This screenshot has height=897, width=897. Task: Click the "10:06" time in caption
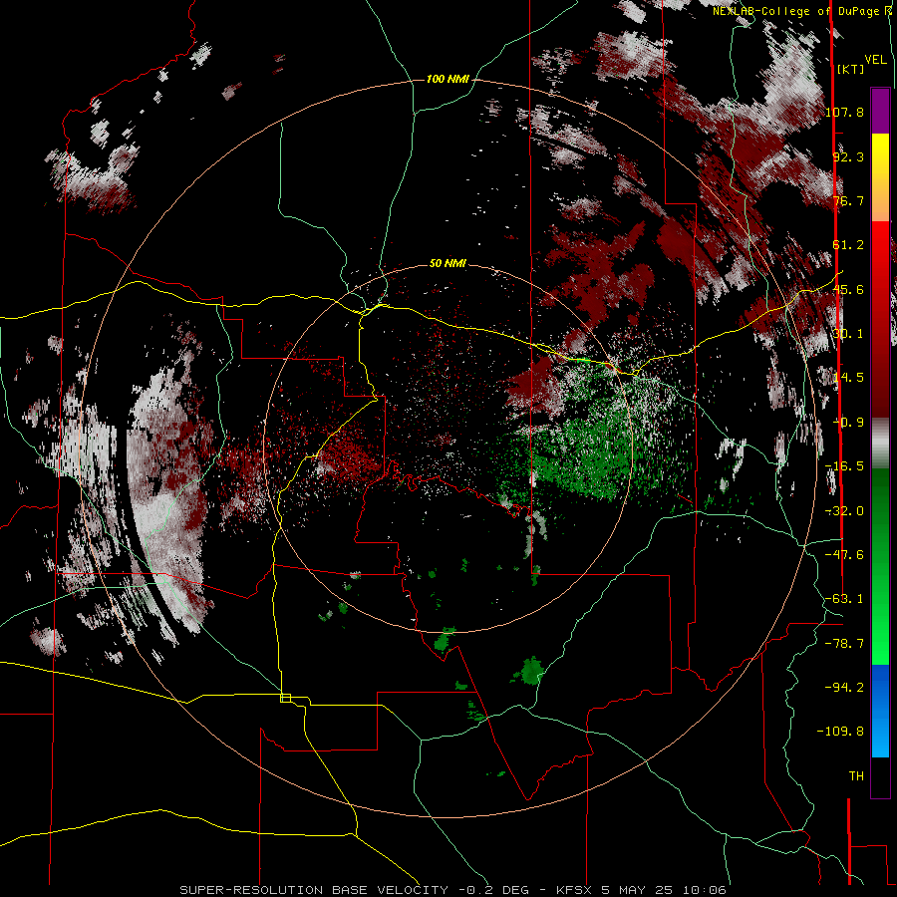coord(705,890)
